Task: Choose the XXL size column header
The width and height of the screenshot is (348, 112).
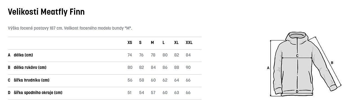Action: 189,43
